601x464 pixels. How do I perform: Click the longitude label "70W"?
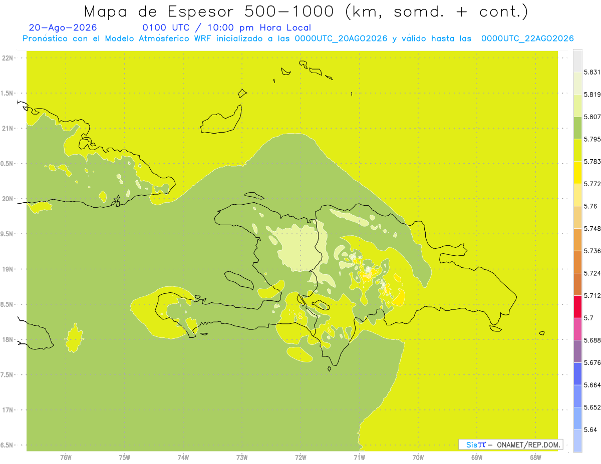pyautogui.click(x=418, y=457)
